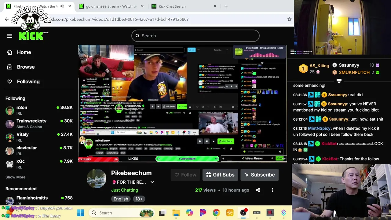Open the Kick hamburger menu
Image resolution: width=391 pixels, height=220 pixels.
coord(10,36)
